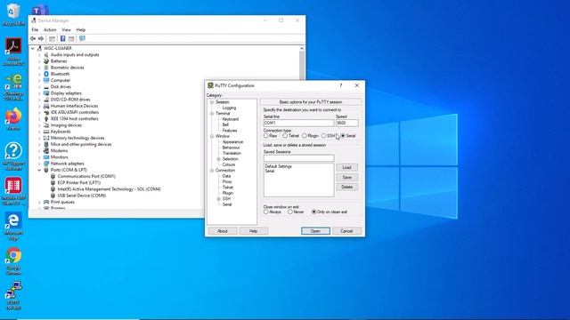Image resolution: width=570 pixels, height=320 pixels.
Task: Expand the Disk drives node
Action: (39, 87)
